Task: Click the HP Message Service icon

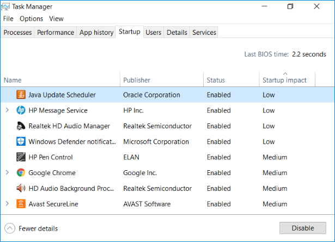Action: pos(21,110)
